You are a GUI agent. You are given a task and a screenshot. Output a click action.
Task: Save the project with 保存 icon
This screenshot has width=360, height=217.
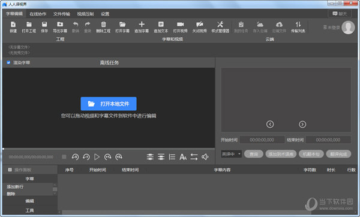tap(44, 27)
